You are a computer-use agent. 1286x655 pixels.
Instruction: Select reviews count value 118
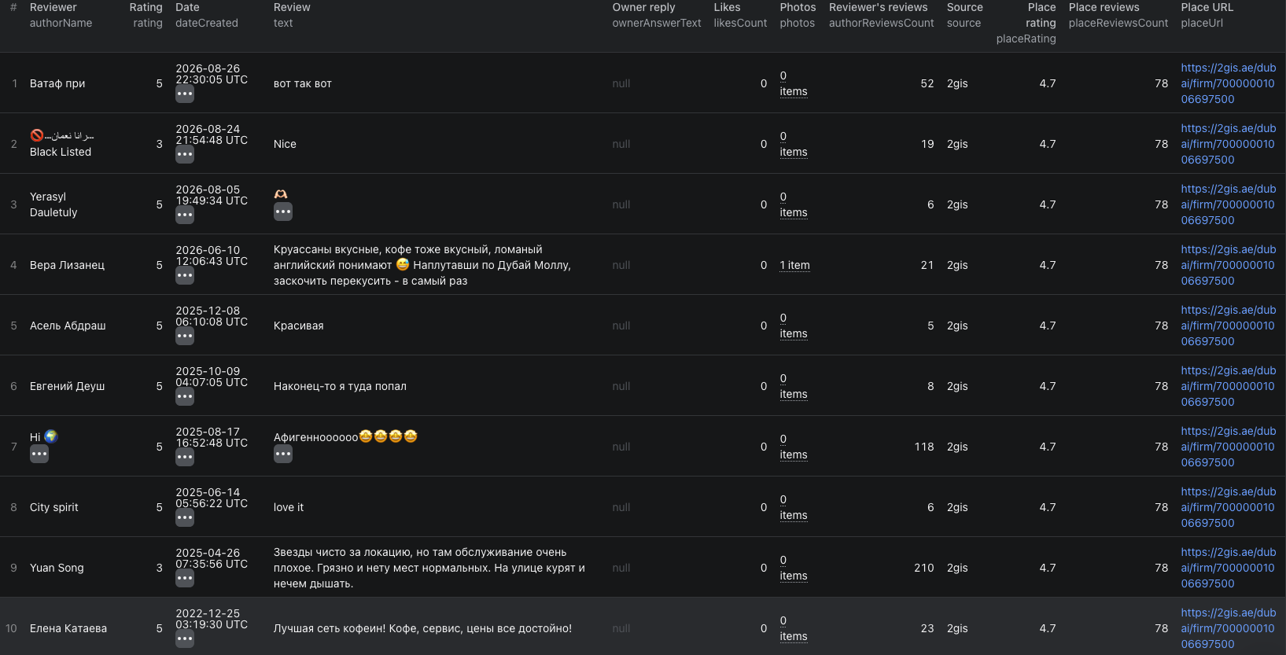[924, 447]
